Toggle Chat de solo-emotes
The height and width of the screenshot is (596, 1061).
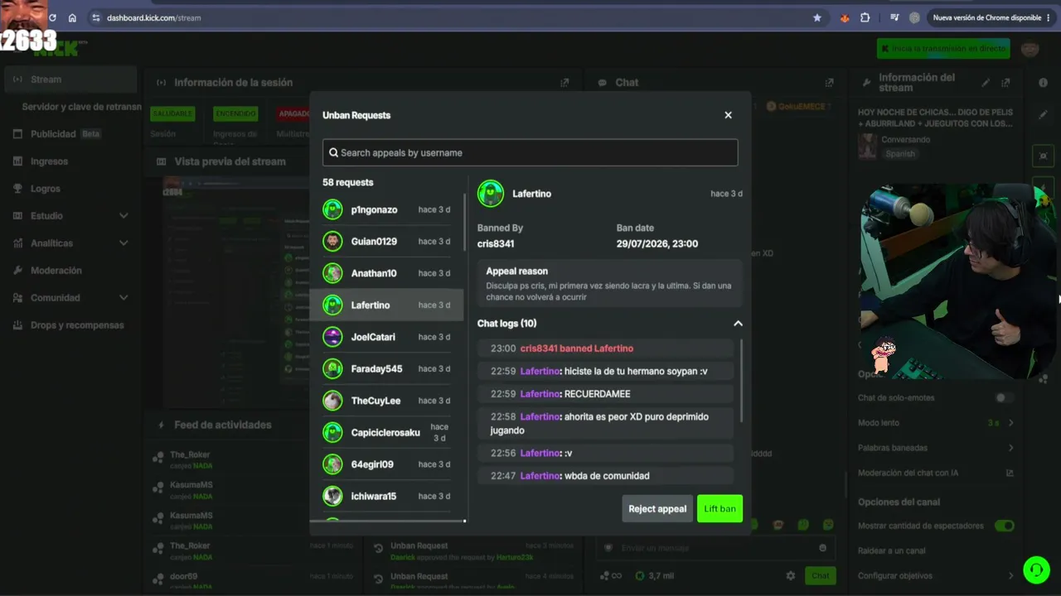coord(1004,398)
